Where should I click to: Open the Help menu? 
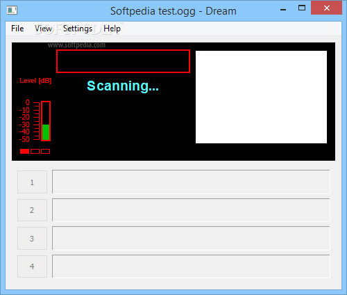point(112,29)
